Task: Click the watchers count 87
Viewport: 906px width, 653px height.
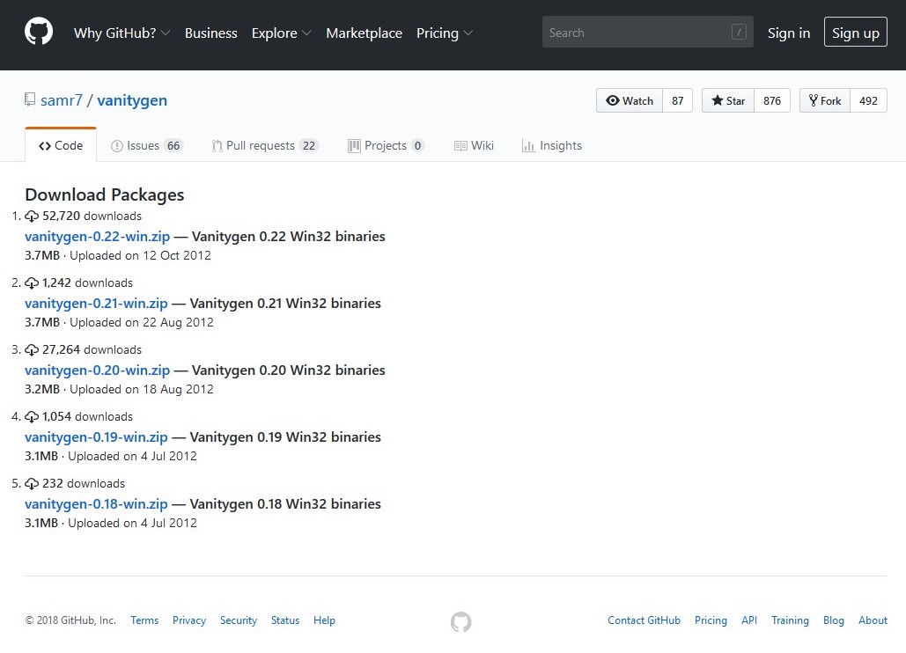Action: point(678,100)
